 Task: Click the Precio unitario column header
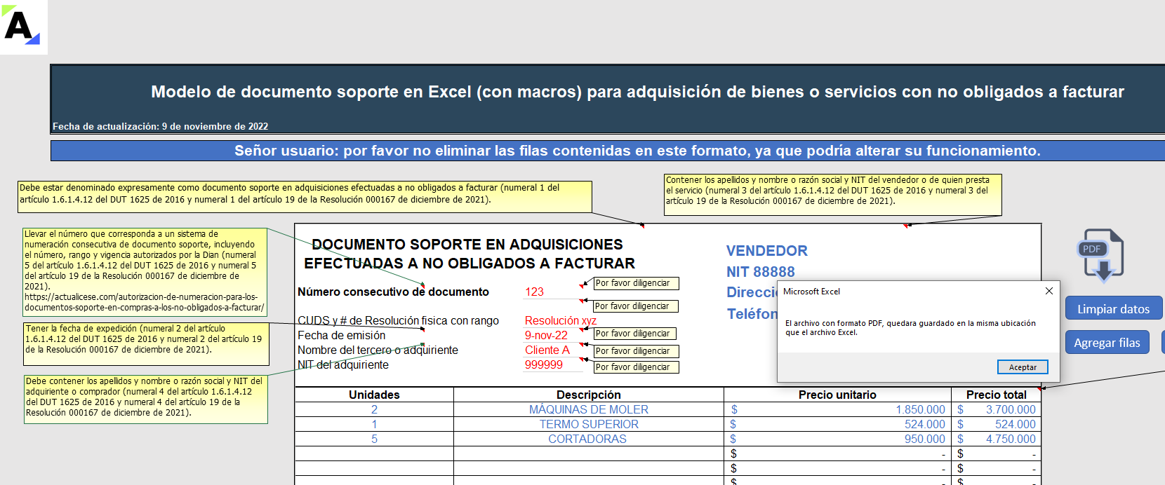[837, 395]
